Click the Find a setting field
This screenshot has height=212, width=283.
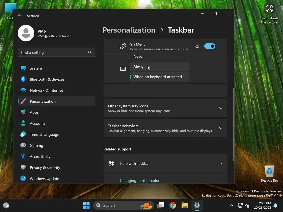[56, 52]
